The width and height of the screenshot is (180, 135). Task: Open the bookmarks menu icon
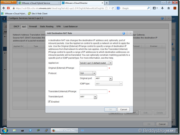tap(155, 8)
